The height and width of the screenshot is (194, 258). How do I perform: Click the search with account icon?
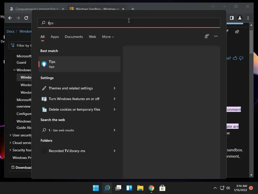coord(207,36)
